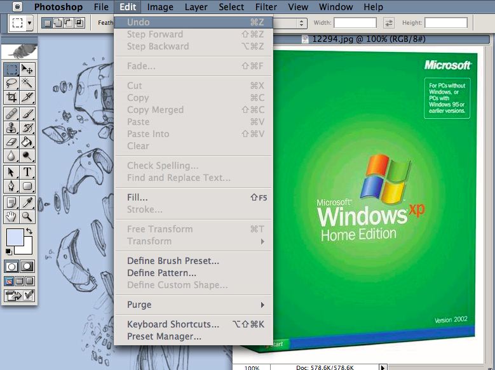Switch to Full Screen Mode with menu bar

tap(19, 281)
